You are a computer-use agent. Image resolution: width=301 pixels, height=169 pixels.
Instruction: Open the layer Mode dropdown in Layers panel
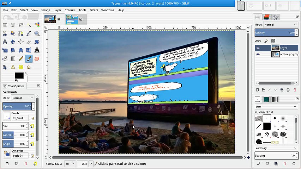pyautogui.click(x=281, y=25)
